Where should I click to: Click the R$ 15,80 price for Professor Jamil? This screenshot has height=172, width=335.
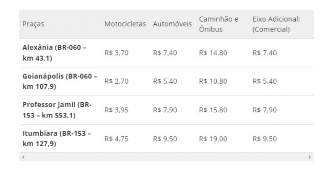(213, 110)
